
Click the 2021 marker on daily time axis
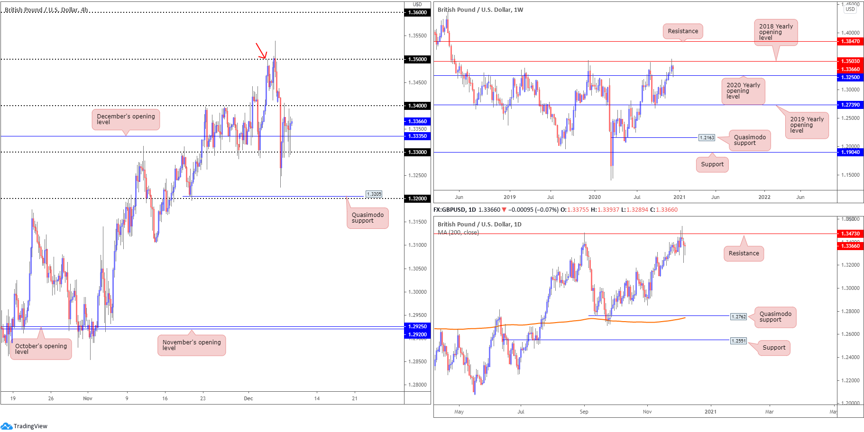[x=710, y=412]
